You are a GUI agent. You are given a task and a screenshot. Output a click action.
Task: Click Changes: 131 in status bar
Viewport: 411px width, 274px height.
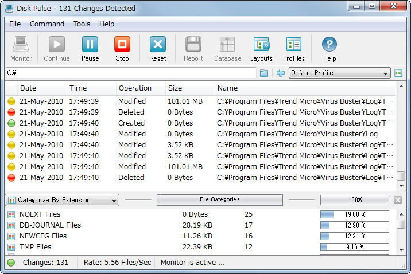tap(45, 262)
